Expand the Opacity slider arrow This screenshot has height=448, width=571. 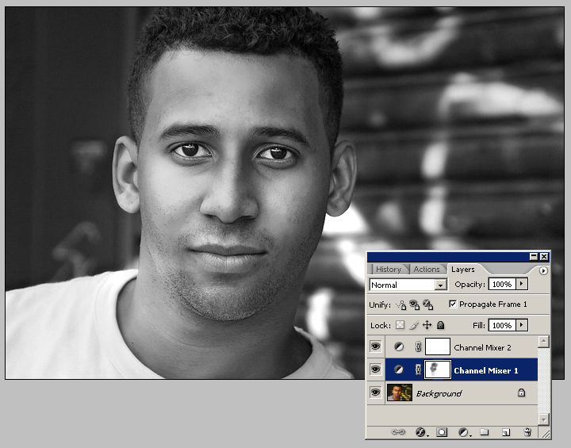[521, 284]
